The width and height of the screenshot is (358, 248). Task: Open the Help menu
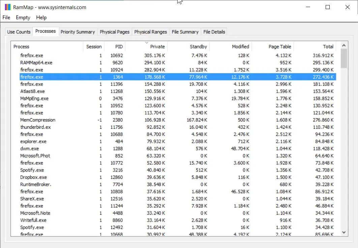[x=41, y=18]
